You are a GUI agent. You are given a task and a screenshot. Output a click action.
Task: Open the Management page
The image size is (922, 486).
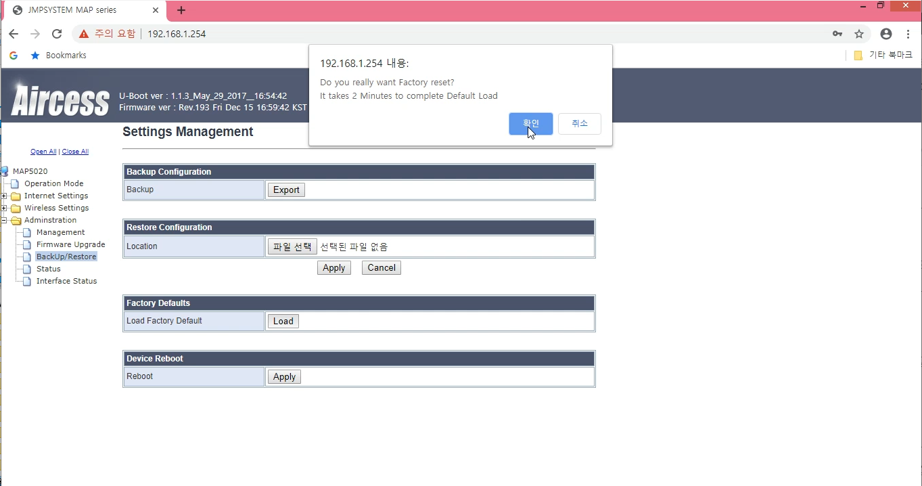click(x=61, y=232)
